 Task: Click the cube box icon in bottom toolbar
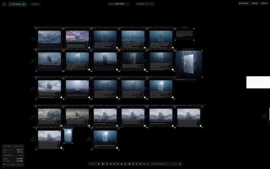tap(133, 164)
